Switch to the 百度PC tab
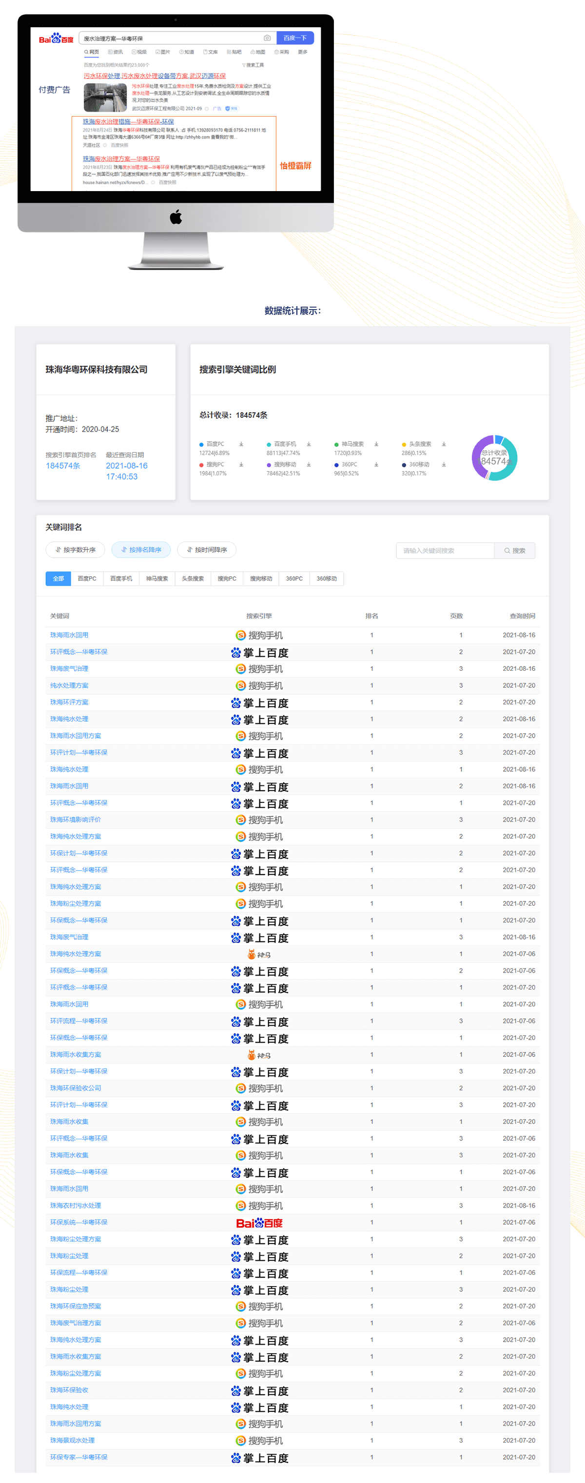The width and height of the screenshot is (585, 1483). tap(87, 579)
